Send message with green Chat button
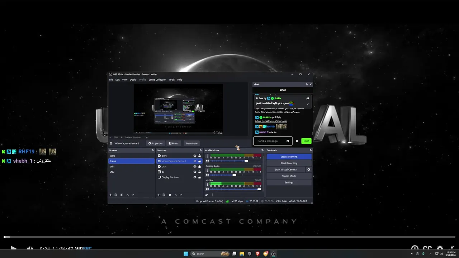This screenshot has height=258, width=459. click(306, 141)
